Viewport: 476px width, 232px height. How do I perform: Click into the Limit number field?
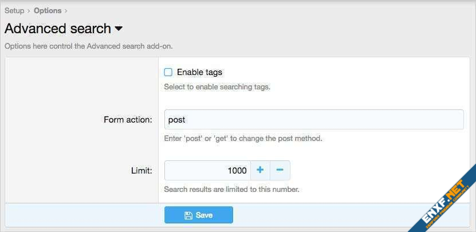(x=207, y=170)
